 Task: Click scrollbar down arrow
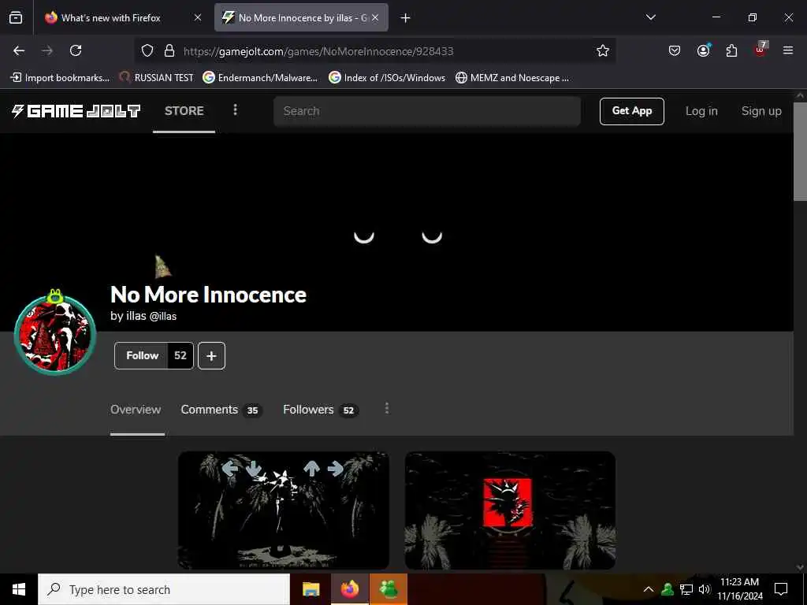tap(801, 567)
